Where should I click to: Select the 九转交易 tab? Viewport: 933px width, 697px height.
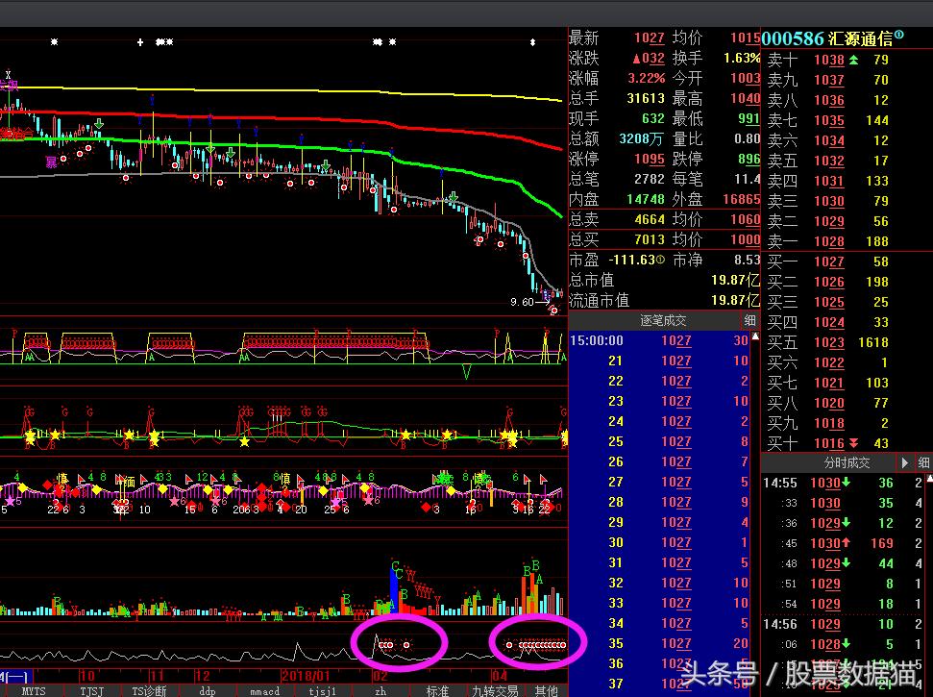tap(495, 690)
